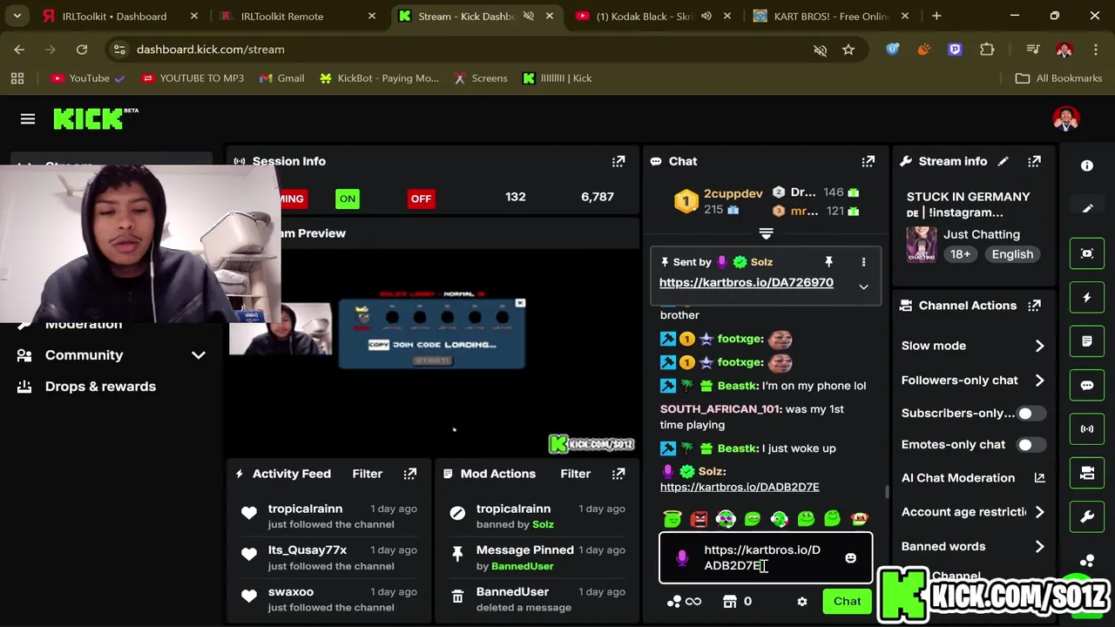Open a new browser tab
The width and height of the screenshot is (1115, 627).
click(936, 16)
